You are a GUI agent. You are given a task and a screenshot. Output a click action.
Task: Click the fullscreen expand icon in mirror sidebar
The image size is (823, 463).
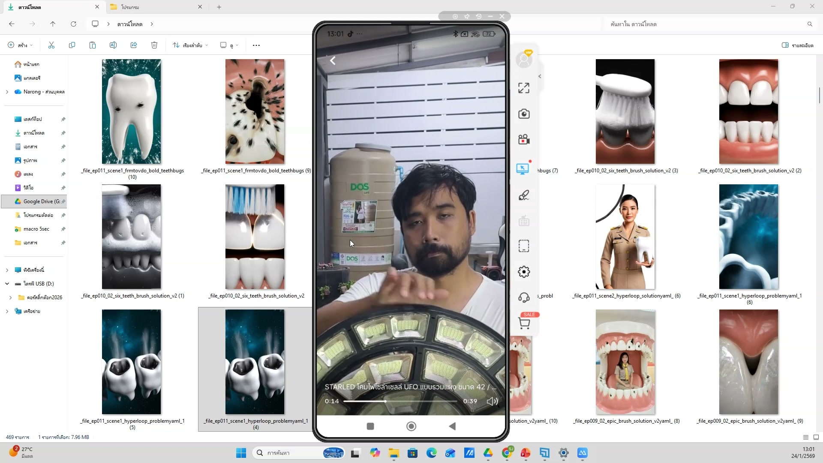pos(523,88)
